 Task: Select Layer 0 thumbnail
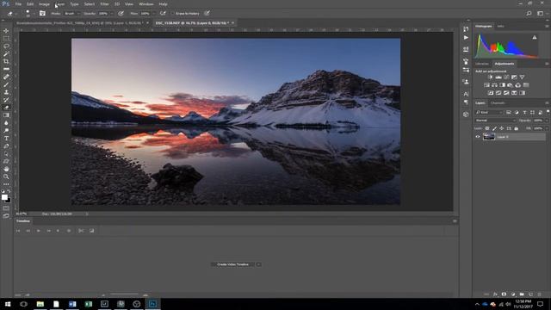click(489, 137)
